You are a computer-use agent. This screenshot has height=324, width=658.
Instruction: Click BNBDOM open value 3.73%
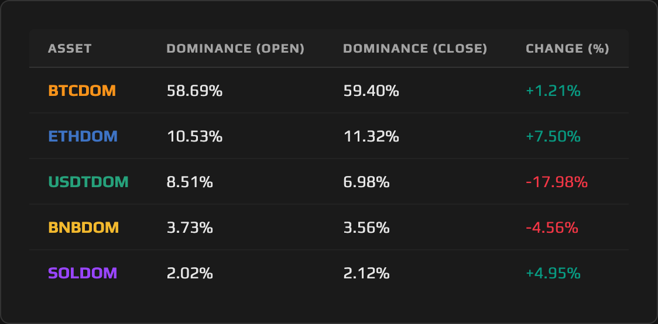tap(190, 228)
